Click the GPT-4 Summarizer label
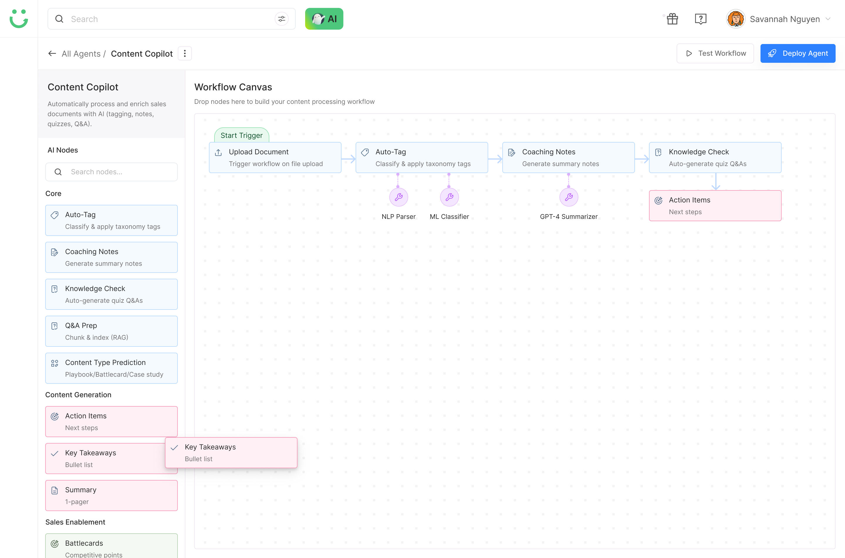This screenshot has height=558, width=845. (569, 217)
